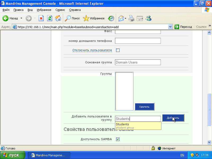Expand the Ссылки links toolbar chevron
The width and height of the screenshot is (212, 159).
(x=210, y=25)
